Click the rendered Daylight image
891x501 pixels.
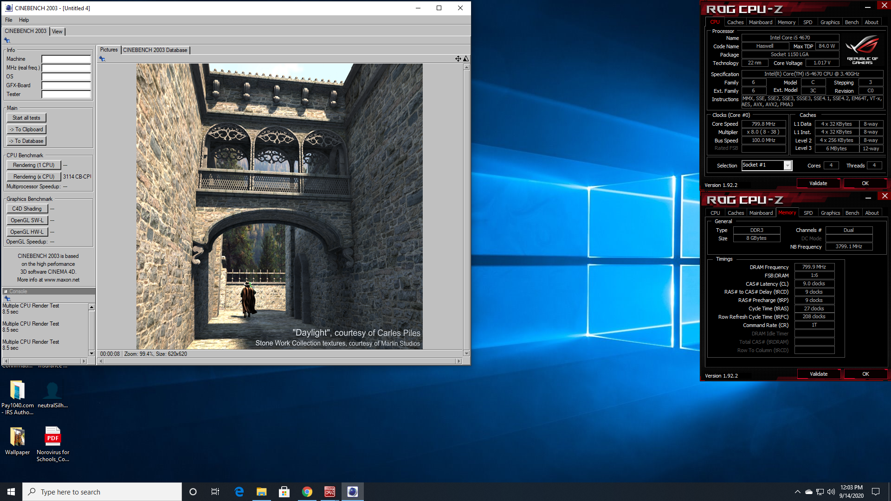click(279, 206)
